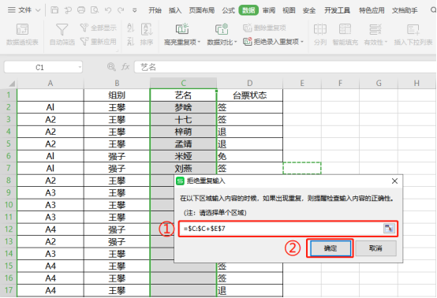
Task: Open the 安全 tab
Action: [309, 10]
